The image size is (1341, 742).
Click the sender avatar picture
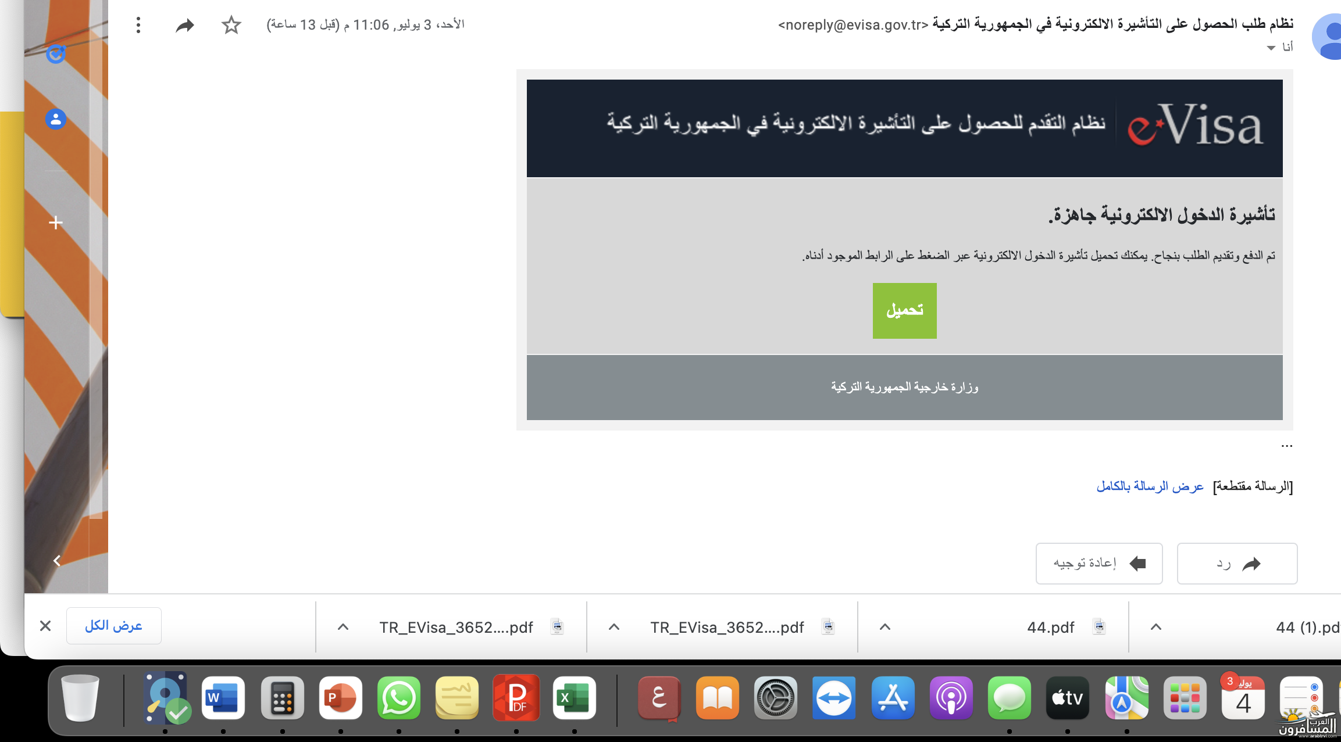[1327, 36]
